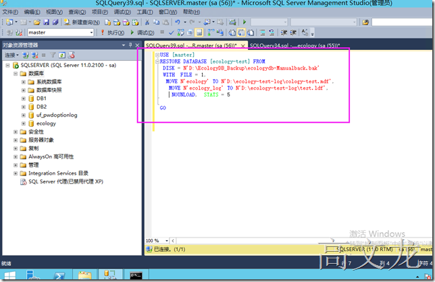Open file with the folder icon in toolbar

(x=37, y=22)
